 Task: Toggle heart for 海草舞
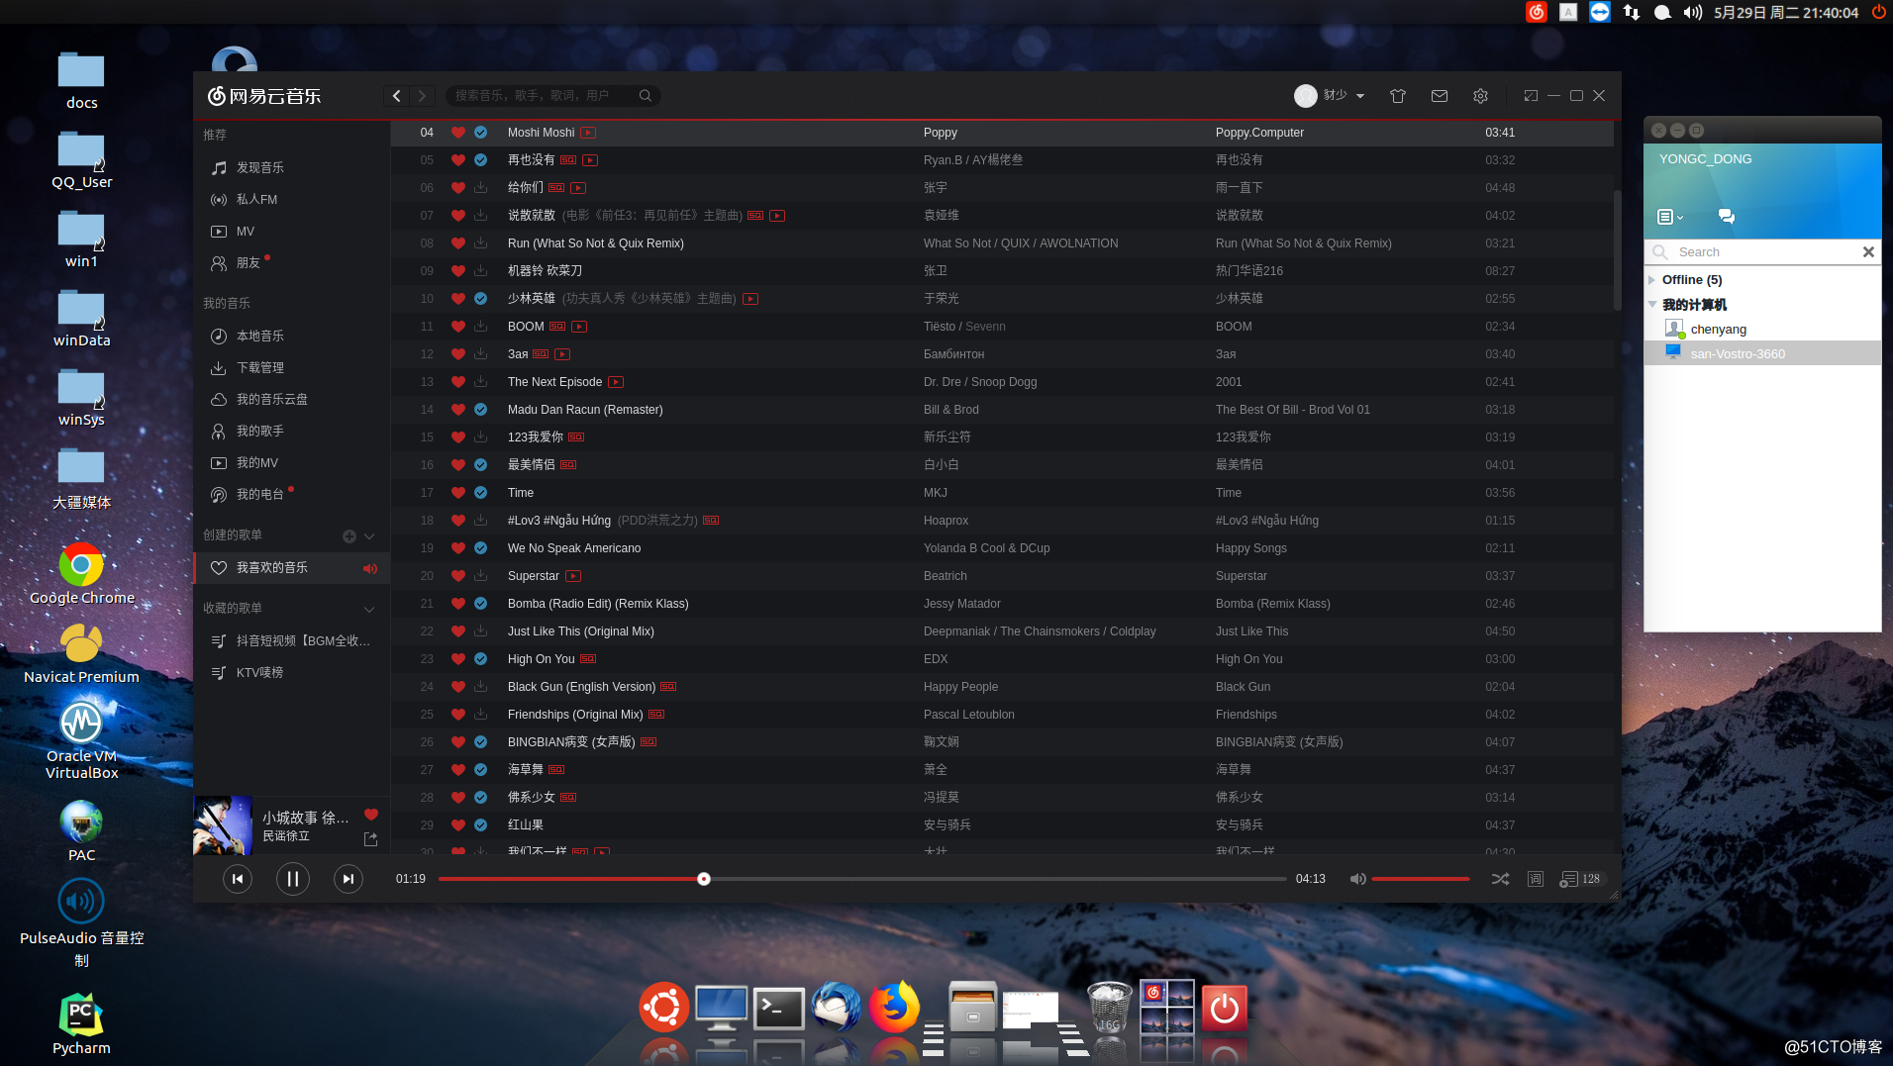[457, 770]
